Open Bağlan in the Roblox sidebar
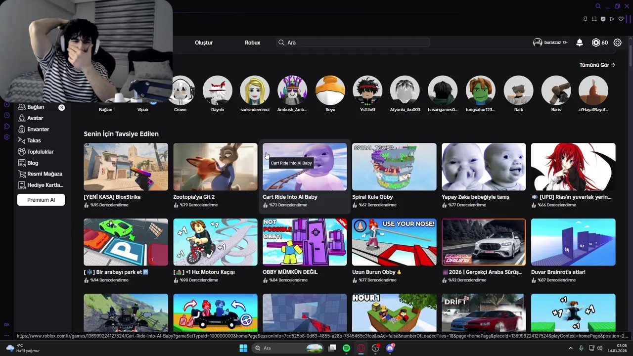The height and width of the screenshot is (356, 633). pyautogui.click(x=36, y=107)
